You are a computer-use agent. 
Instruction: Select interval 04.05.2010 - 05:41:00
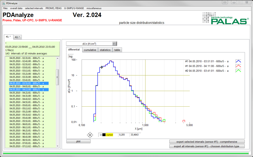pos(27,118)
